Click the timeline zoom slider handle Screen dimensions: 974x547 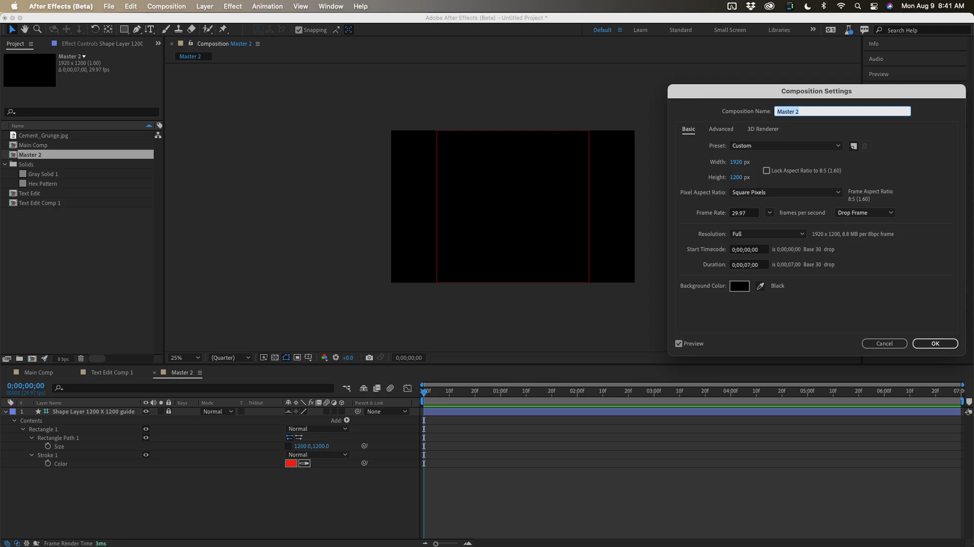(435, 544)
